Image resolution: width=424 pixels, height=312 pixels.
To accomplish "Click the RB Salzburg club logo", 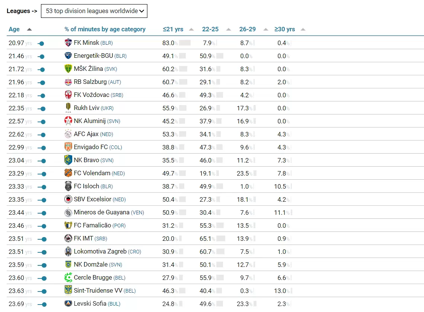I will [68, 82].
